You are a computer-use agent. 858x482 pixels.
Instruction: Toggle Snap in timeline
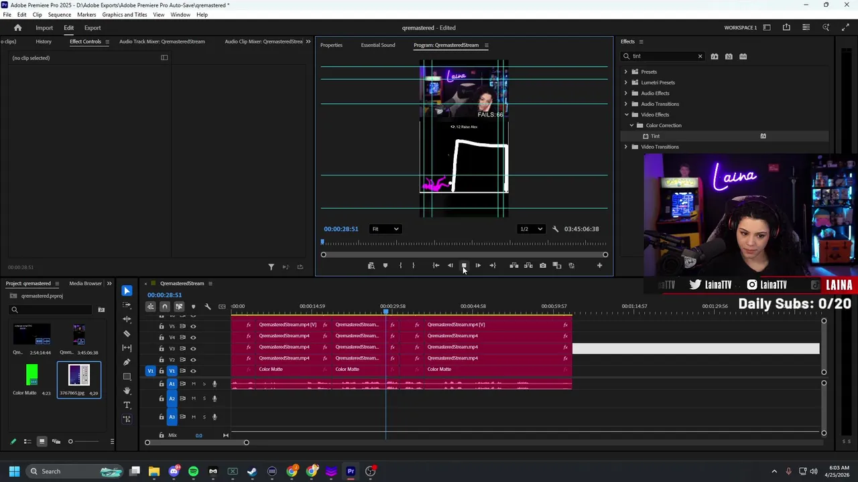point(165,307)
